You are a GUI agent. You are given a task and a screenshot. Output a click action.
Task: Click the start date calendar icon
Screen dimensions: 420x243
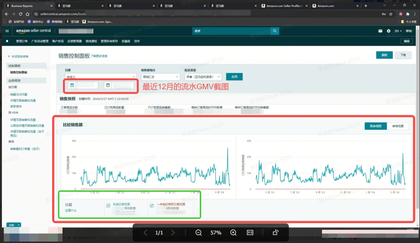(72, 85)
